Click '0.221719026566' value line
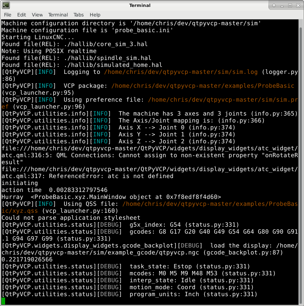This screenshot has width=304, height=306. 27,259
